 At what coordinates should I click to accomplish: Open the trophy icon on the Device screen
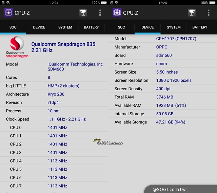[192, 13]
